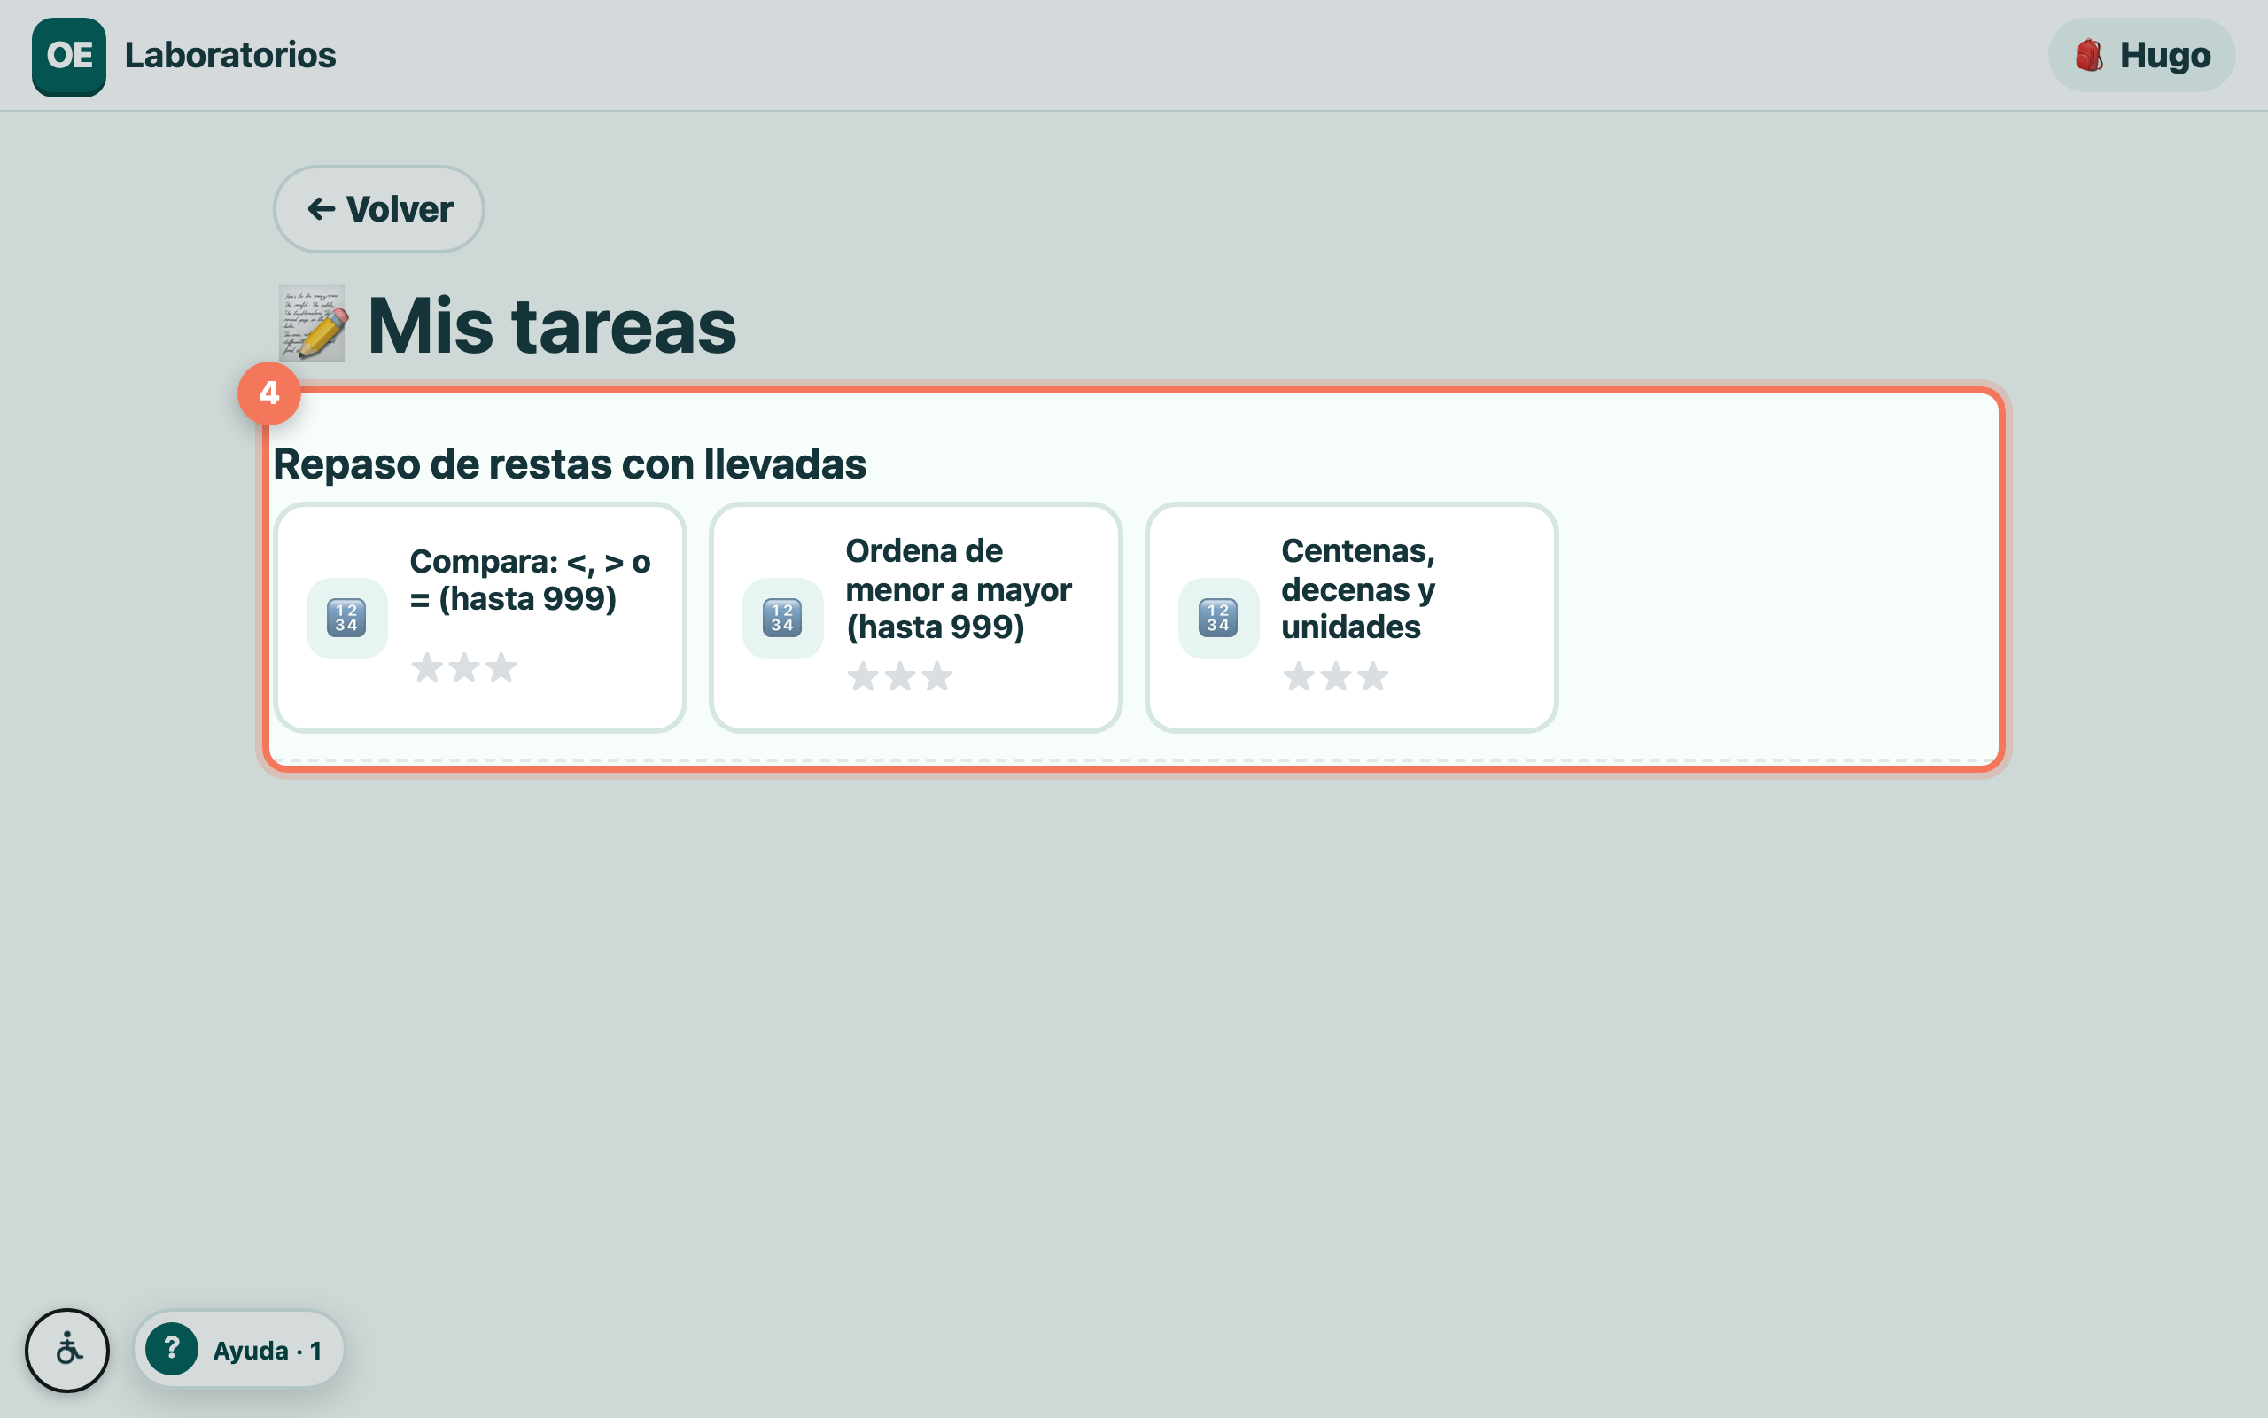This screenshot has height=1418, width=2268.
Task: Click the Repaso de restas con llevadas heading
Action: 570,464
